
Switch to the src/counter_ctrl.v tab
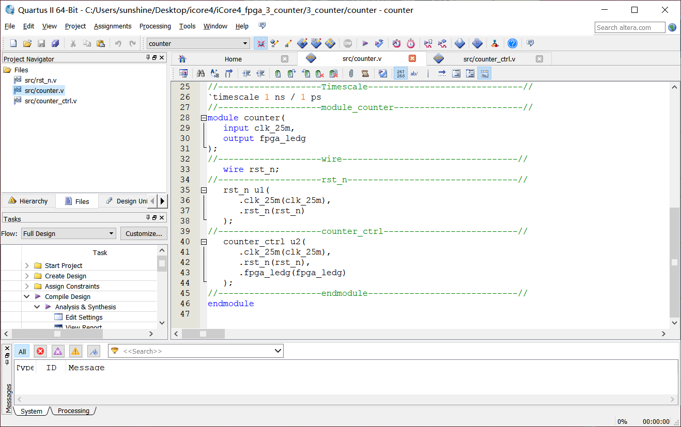click(x=489, y=59)
